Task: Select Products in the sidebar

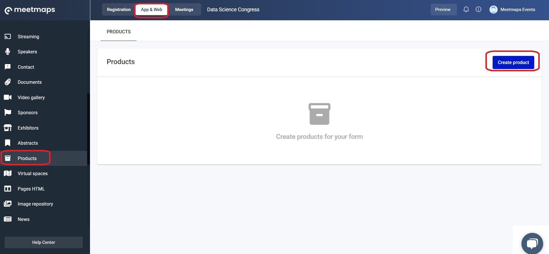Action: (x=44, y=158)
